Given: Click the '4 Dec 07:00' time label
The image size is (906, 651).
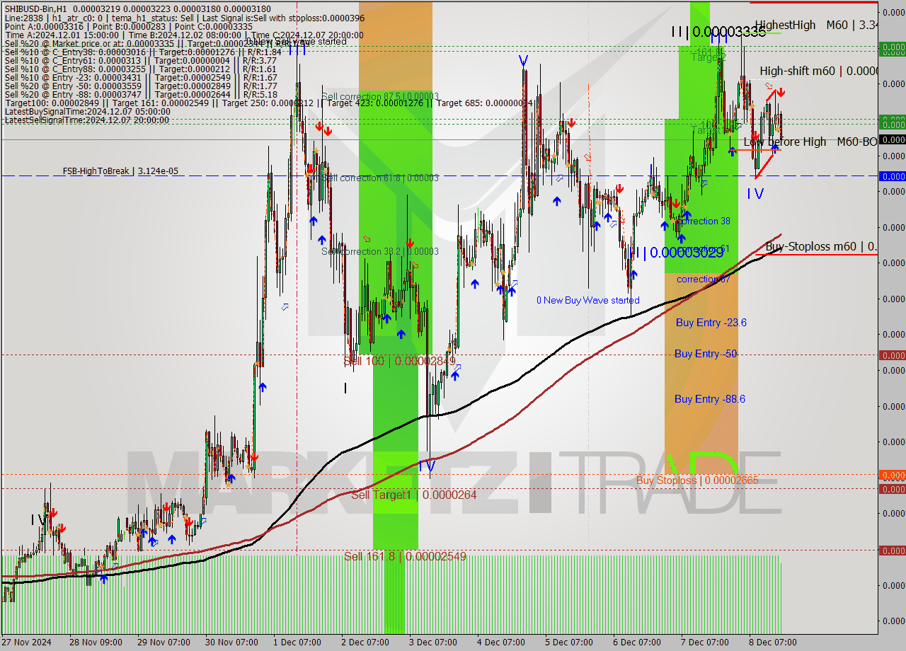Looking at the screenshot, I should point(501,642).
